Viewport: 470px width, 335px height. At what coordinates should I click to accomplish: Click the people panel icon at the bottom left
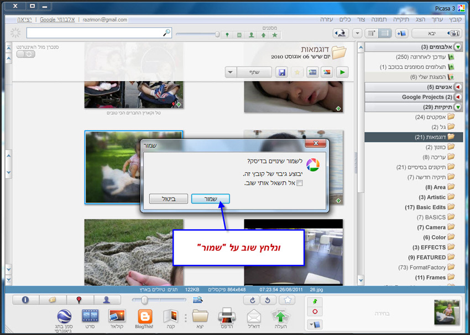(107, 300)
